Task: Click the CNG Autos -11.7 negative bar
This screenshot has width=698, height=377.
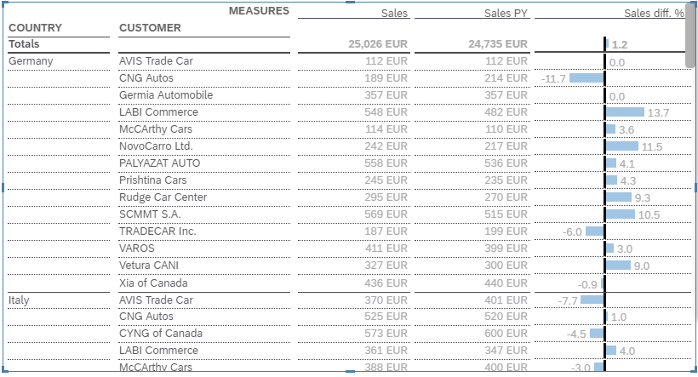Action: (586, 78)
